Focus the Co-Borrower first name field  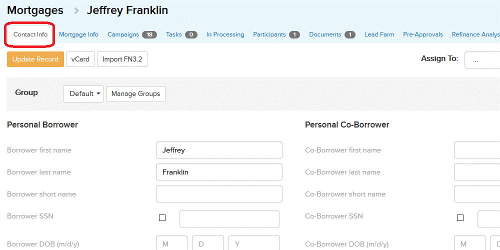point(477,150)
